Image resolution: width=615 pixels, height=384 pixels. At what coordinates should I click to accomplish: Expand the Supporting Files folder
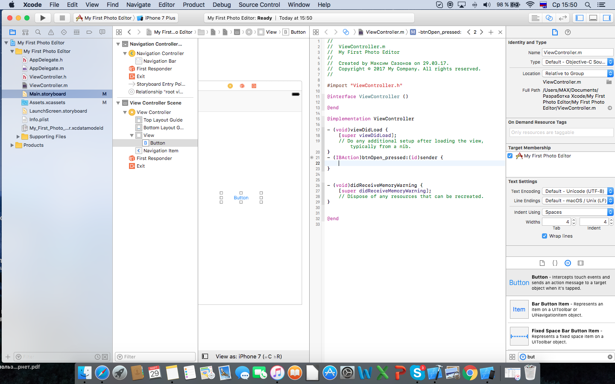click(x=18, y=137)
